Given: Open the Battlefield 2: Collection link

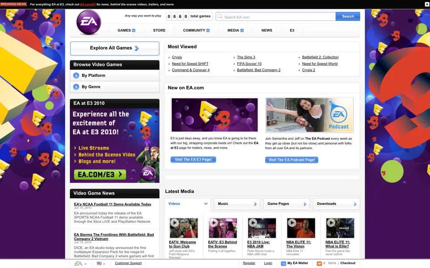Looking at the screenshot, I should pyautogui.click(x=320, y=57).
